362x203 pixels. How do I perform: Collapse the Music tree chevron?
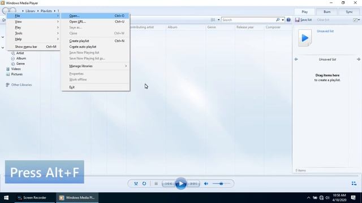pyautogui.click(x=3, y=47)
